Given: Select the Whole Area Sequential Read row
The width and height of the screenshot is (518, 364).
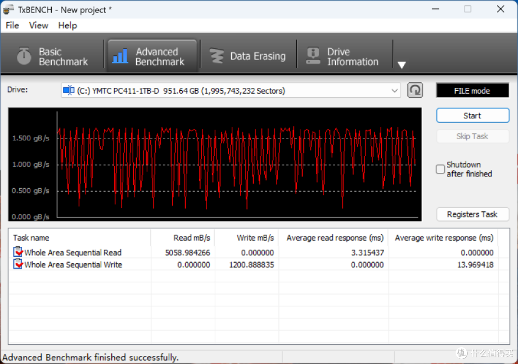Looking at the screenshot, I should [259, 252].
